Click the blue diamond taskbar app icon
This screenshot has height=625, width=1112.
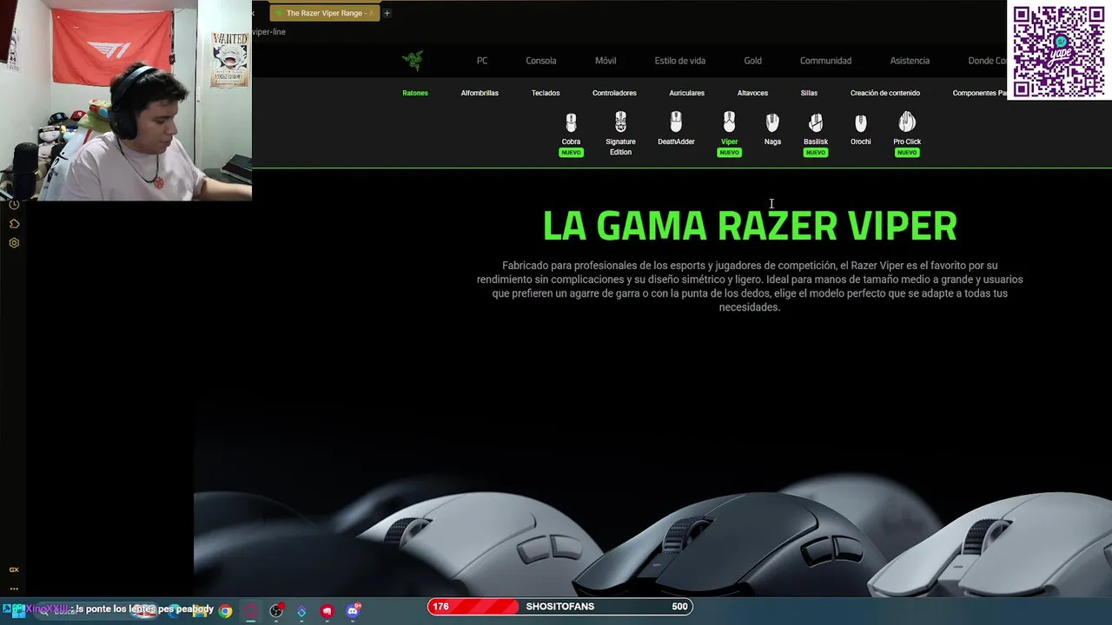[x=301, y=611]
